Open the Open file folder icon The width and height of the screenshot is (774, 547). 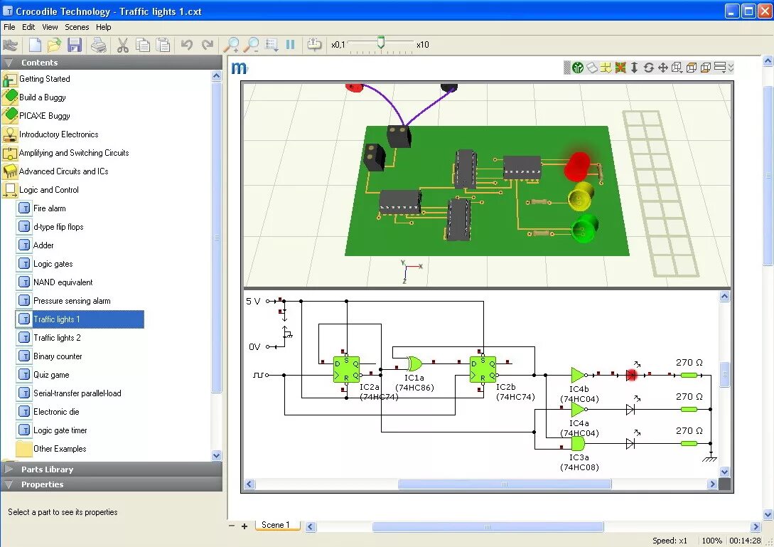coord(54,45)
